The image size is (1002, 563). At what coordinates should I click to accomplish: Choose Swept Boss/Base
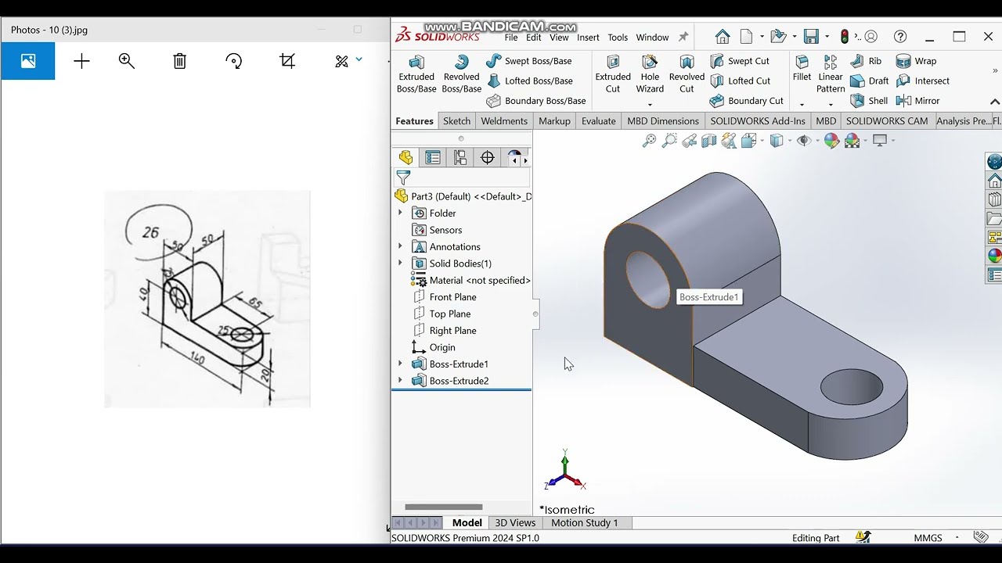coord(529,61)
